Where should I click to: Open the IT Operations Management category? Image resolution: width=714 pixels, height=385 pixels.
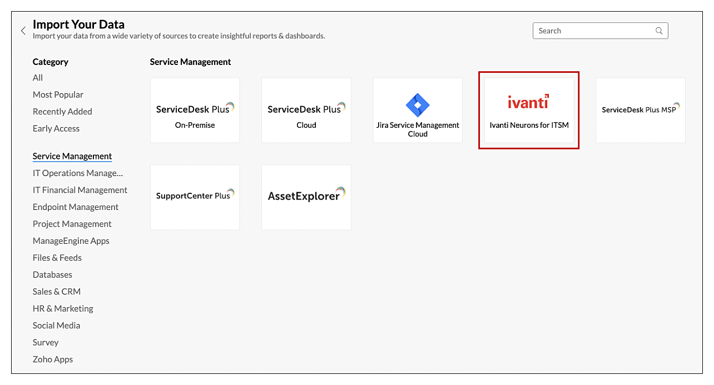(x=78, y=173)
